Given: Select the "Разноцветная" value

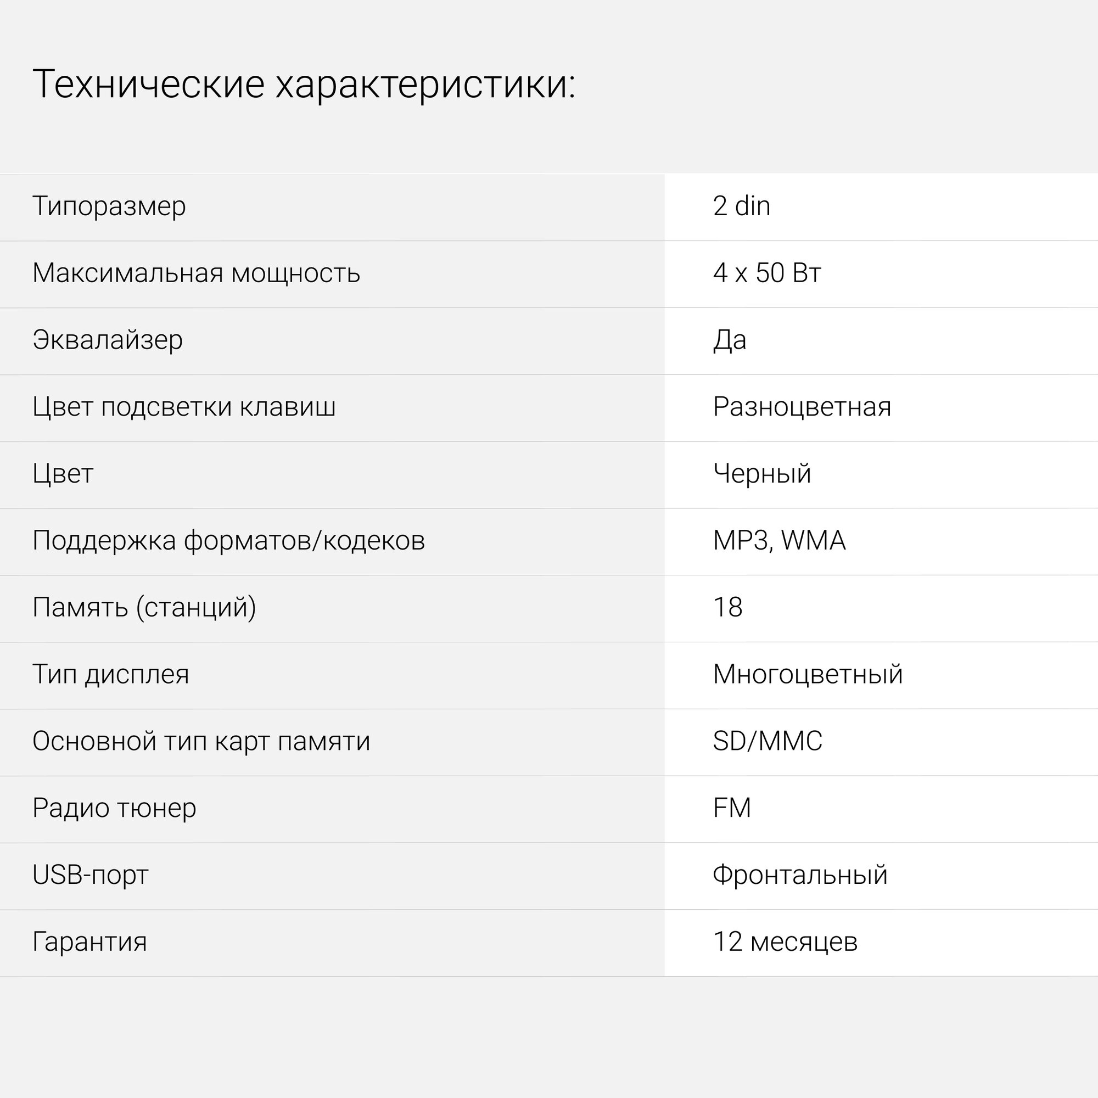Looking at the screenshot, I should 802,407.
